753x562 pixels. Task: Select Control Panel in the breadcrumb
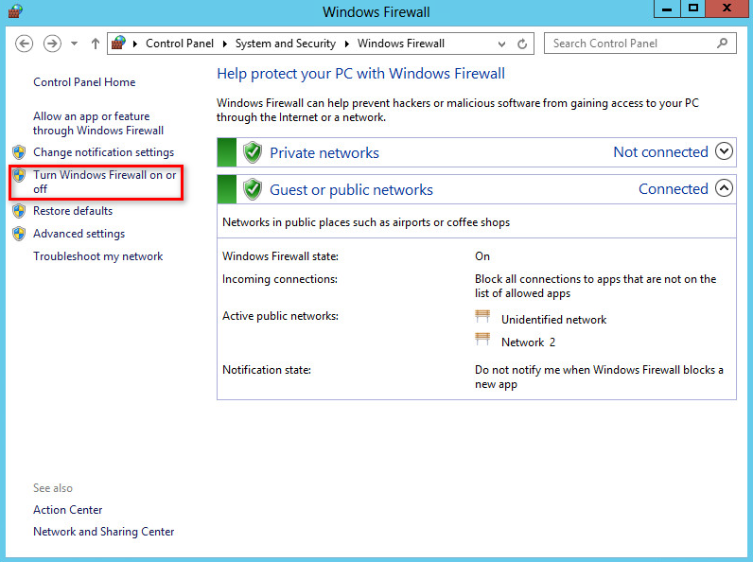coord(180,44)
